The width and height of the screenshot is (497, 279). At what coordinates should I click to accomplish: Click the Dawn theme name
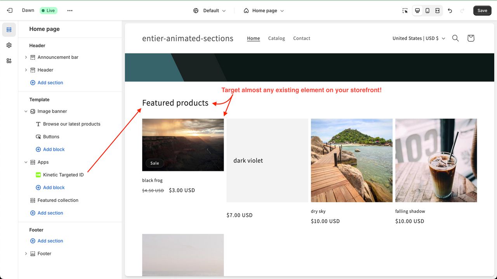tap(28, 10)
